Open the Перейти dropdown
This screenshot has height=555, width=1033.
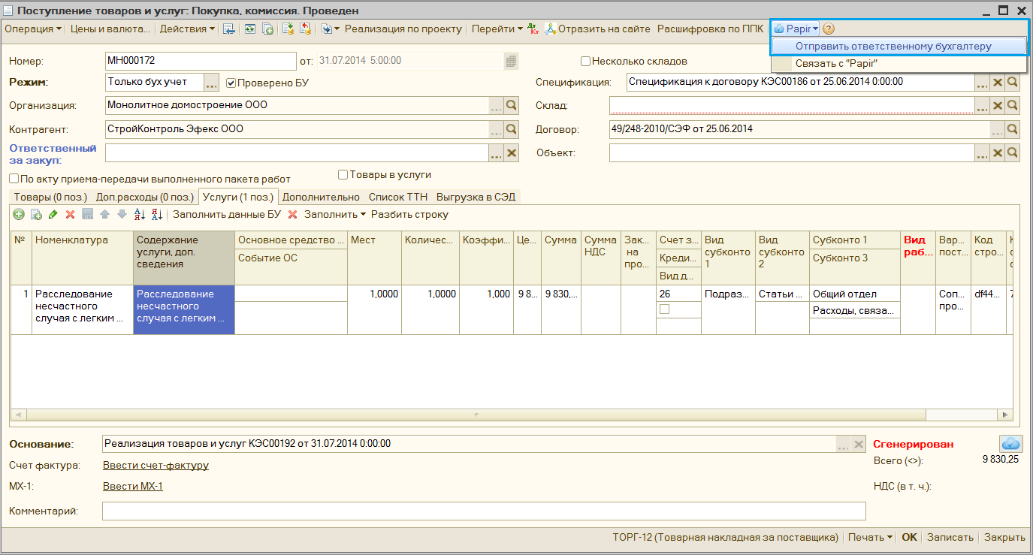coord(497,29)
